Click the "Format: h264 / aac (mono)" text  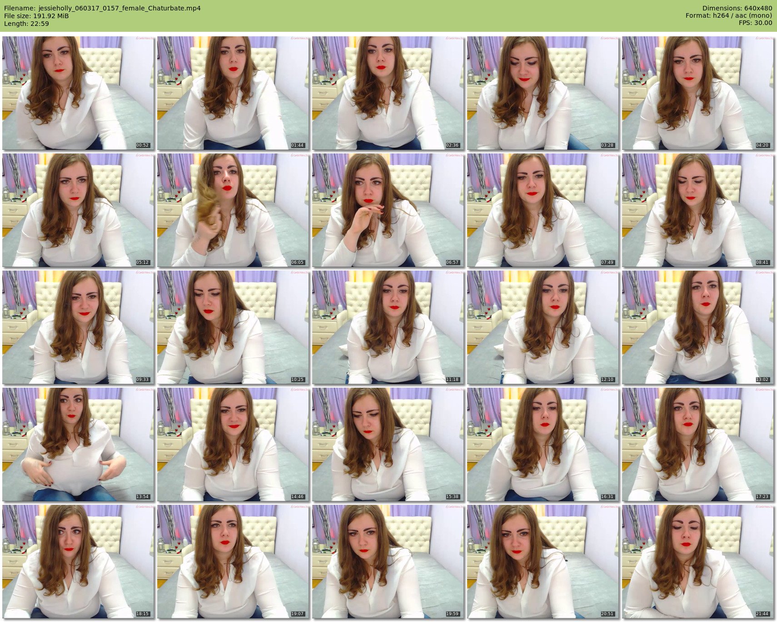pyautogui.click(x=729, y=16)
